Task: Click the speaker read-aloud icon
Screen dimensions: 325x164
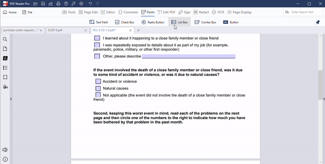Action: 5,150
